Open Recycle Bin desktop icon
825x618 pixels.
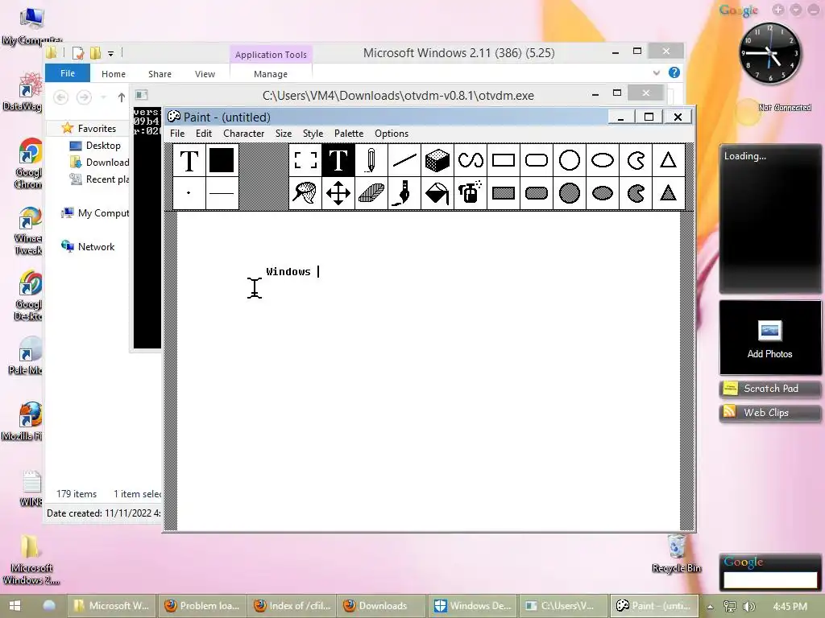[677, 554]
